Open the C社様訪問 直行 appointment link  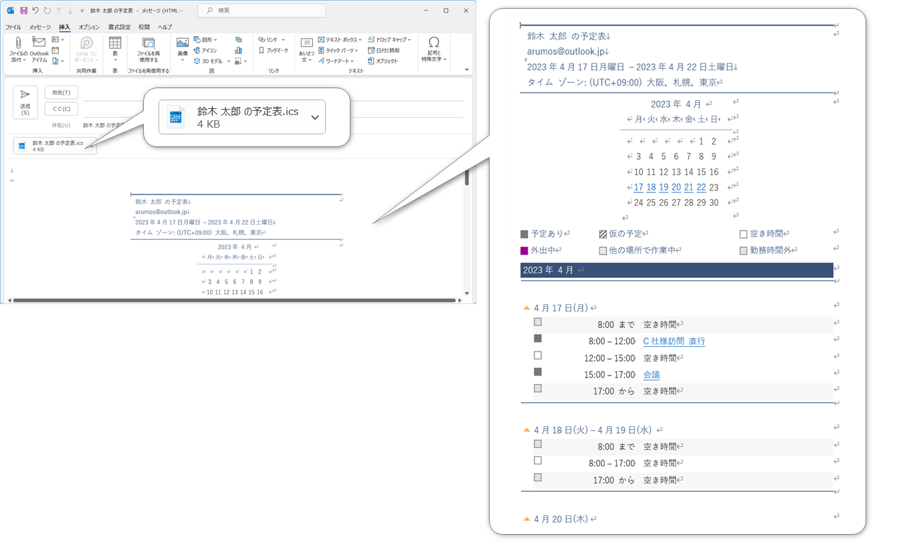(674, 342)
